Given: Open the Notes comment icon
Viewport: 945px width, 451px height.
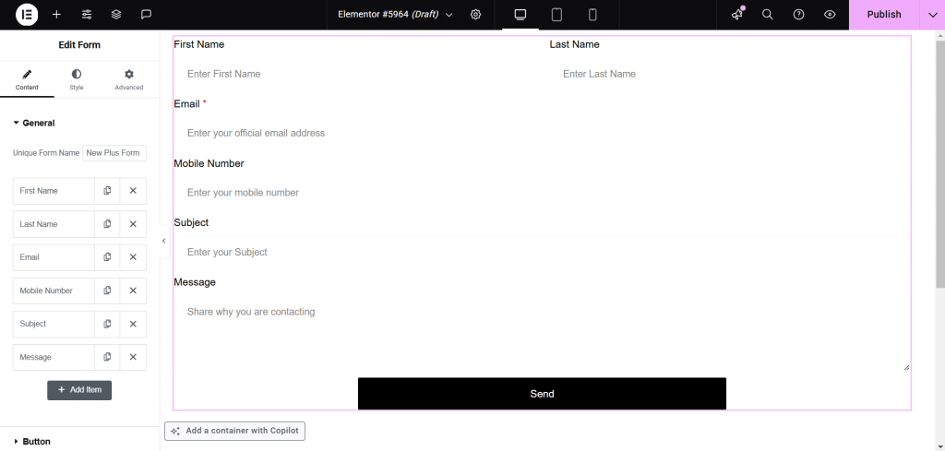Looking at the screenshot, I should tap(146, 15).
